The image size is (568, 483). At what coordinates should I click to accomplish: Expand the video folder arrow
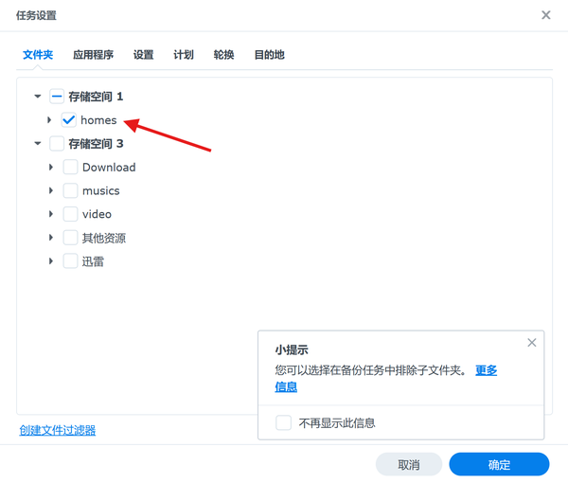[51, 214]
